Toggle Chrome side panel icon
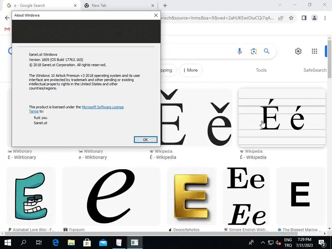Viewport: 332px width, 249px height. coord(304,18)
